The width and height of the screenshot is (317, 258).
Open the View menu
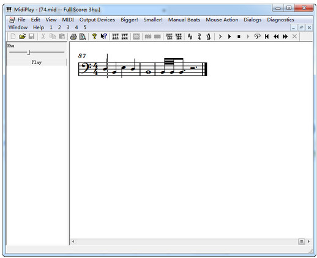[51, 20]
